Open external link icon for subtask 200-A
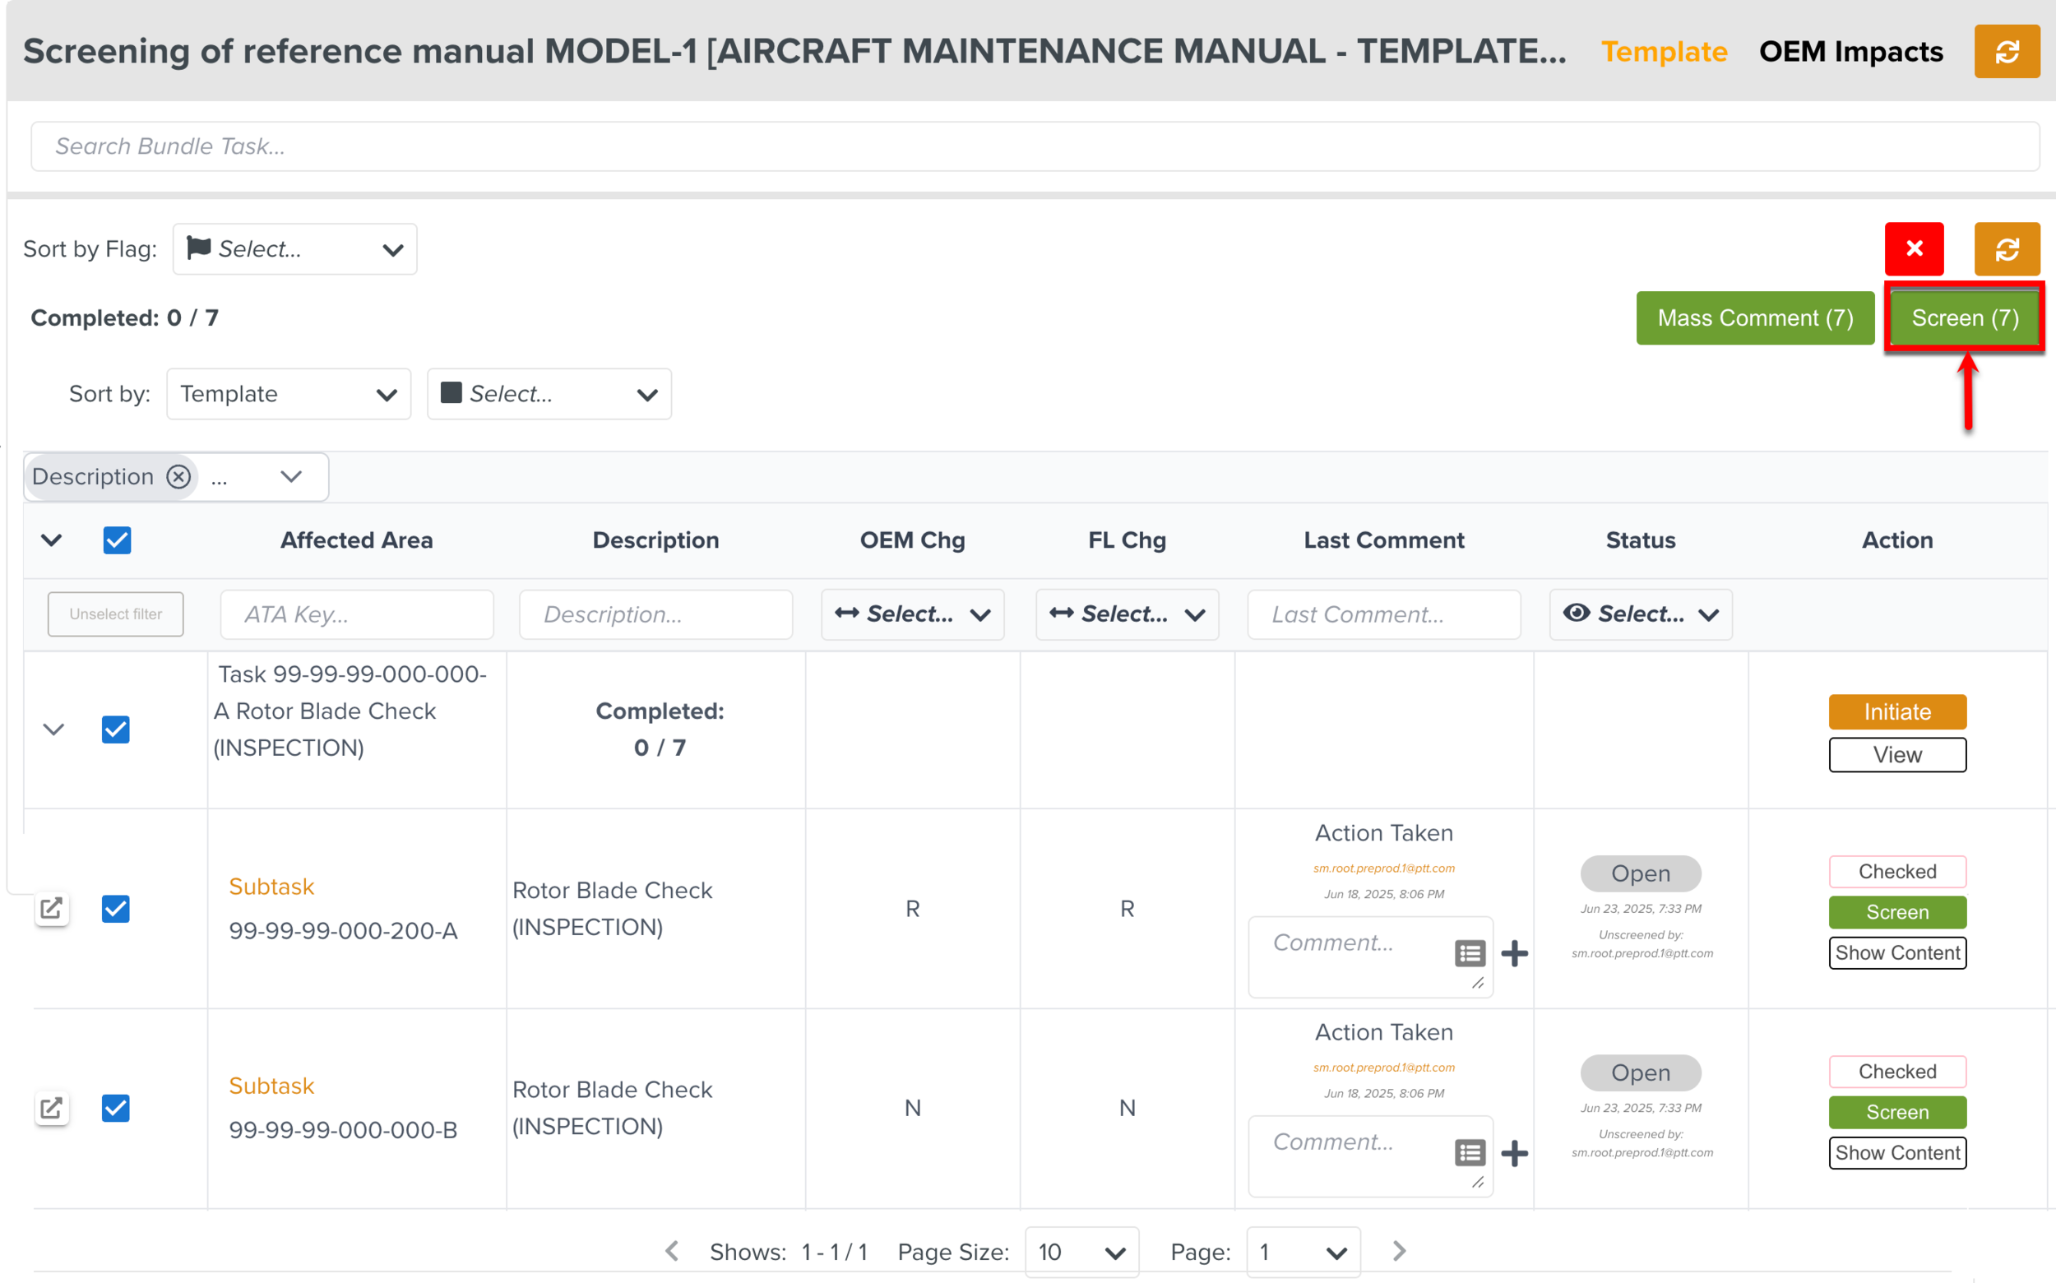Viewport: 2056px width, 1283px height. (x=52, y=909)
